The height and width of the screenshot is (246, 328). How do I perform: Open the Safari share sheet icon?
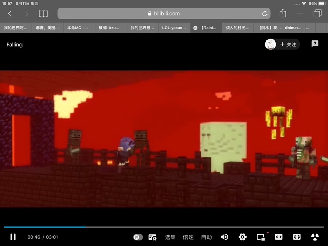283,13
